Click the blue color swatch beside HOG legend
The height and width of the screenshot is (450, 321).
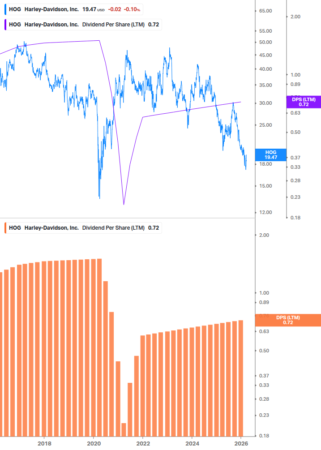point(5,9)
